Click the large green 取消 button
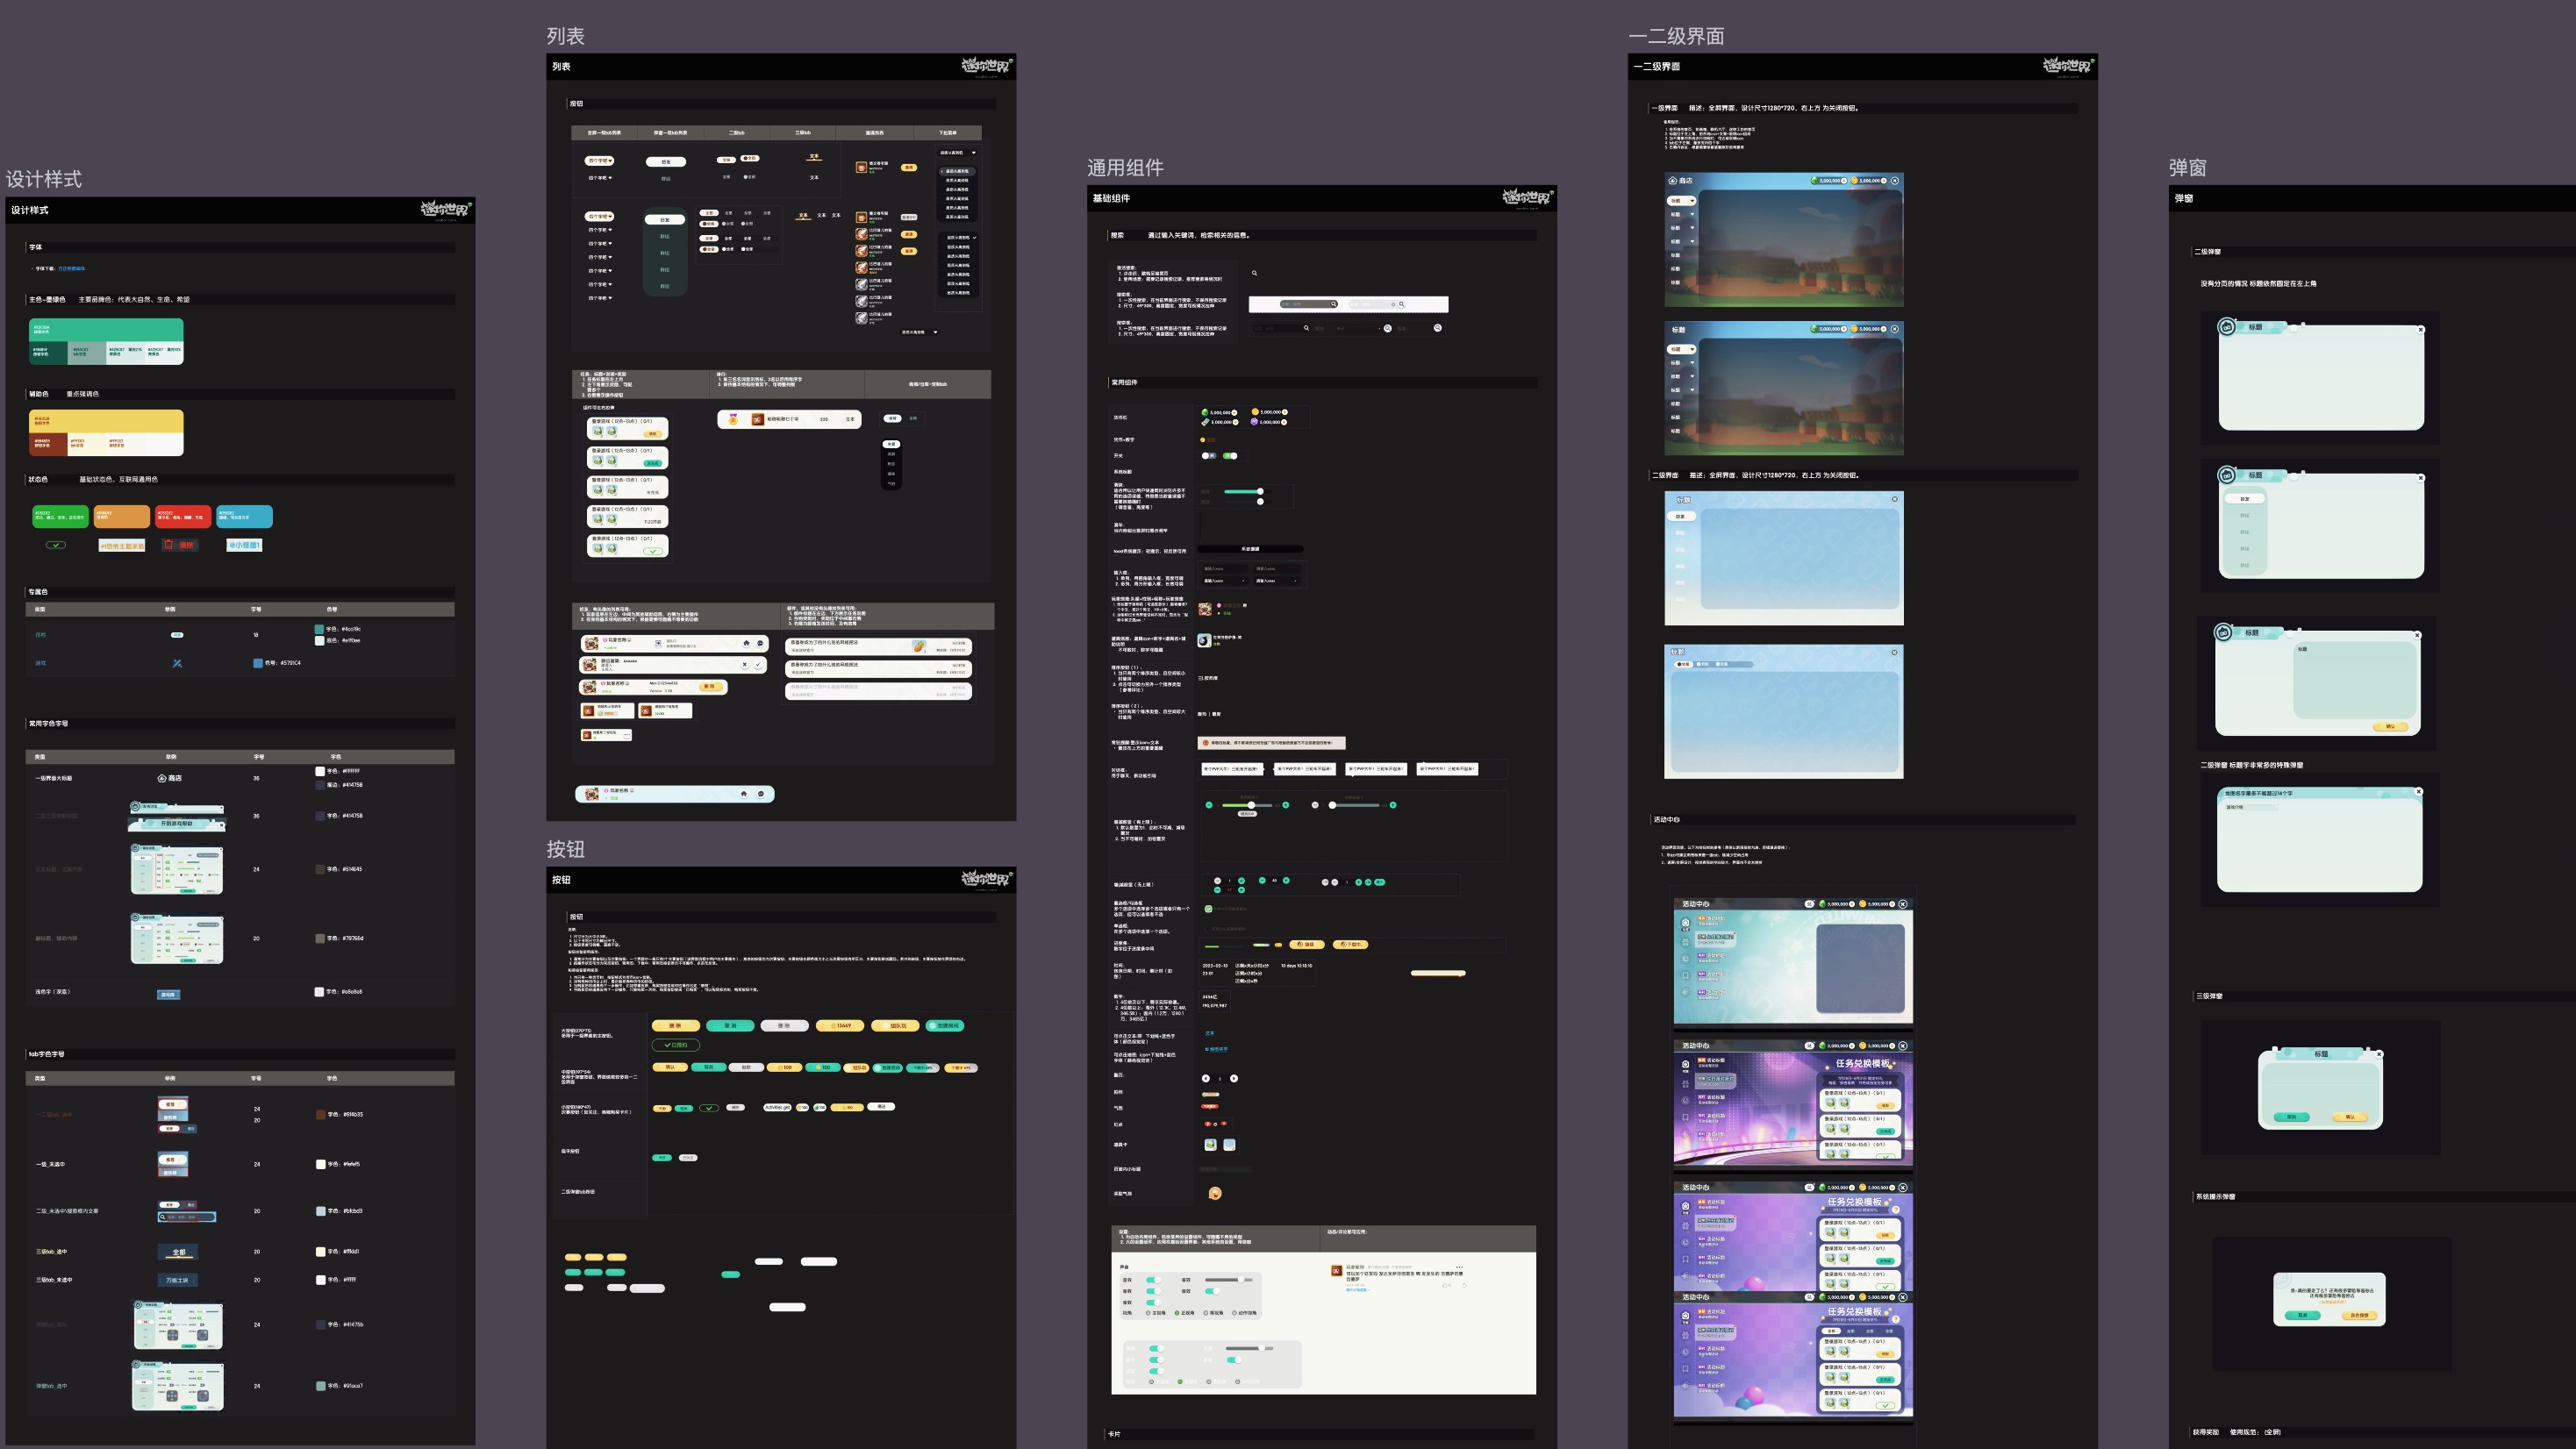The width and height of the screenshot is (2576, 1449). (x=729, y=1026)
